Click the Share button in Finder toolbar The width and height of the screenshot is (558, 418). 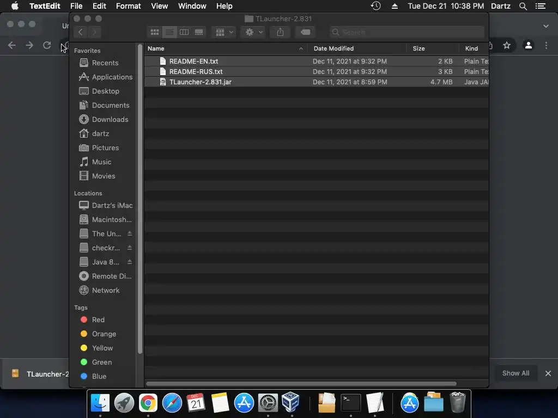(x=280, y=32)
